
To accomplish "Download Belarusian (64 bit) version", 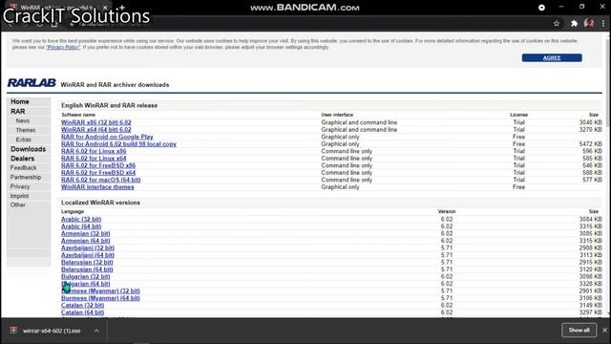I will [x=87, y=269].
